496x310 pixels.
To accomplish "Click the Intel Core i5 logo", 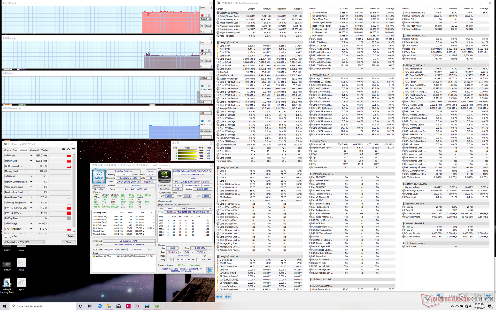I will coord(99,176).
